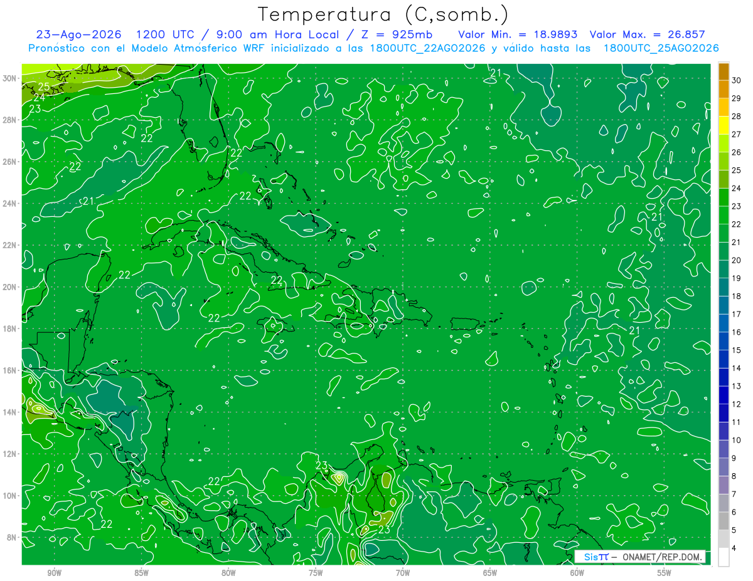
Task: Pick the orange swatch between 29 and 30
Action: point(724,90)
